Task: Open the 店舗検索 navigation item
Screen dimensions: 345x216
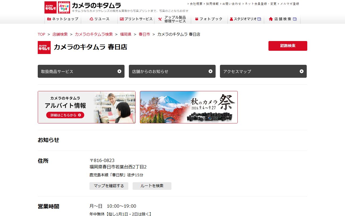Action: pos(282,19)
